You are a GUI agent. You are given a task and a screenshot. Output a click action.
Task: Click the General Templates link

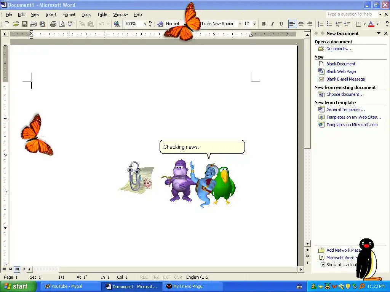pos(345,109)
